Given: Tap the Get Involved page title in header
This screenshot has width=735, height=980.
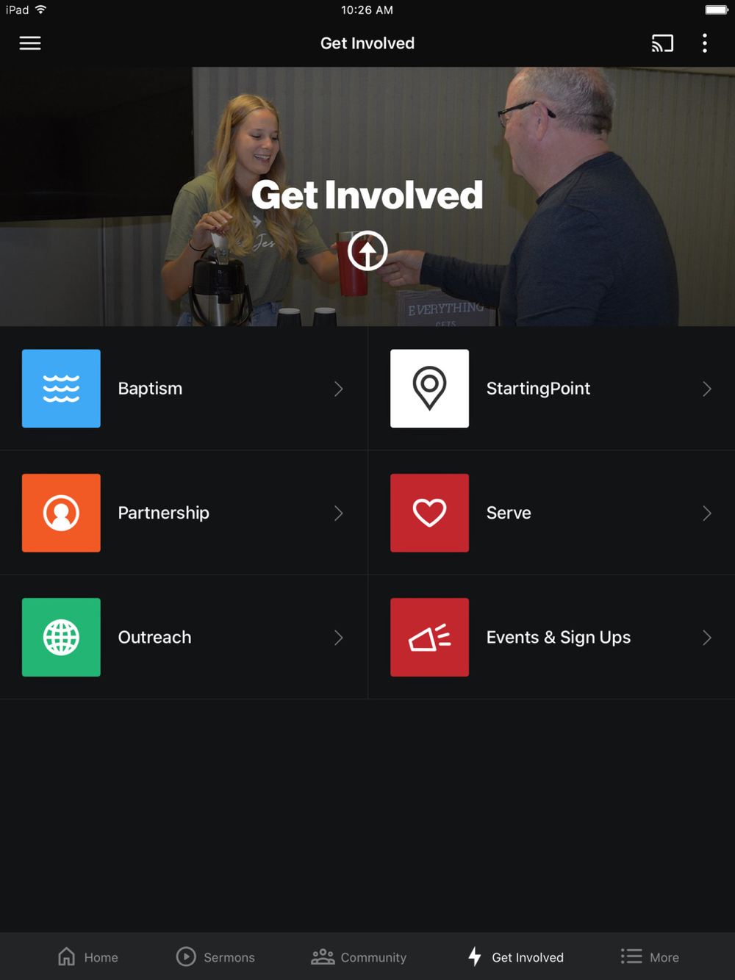Looking at the screenshot, I should pos(367,43).
